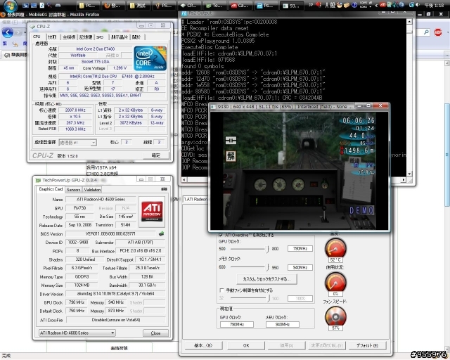450x360 pixels.
Task: Switch to the 'Te...' GPU-Z taskbar button
Action: [x=214, y=6]
